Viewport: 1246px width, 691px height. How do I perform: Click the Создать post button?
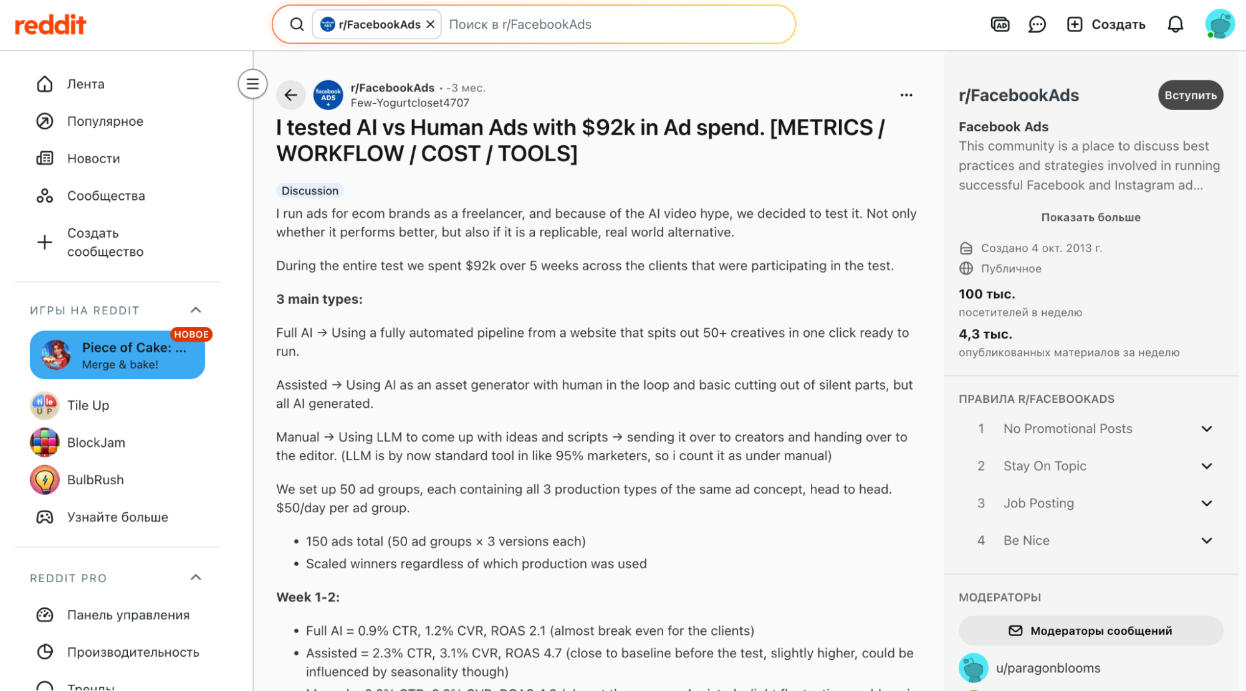(x=1106, y=24)
